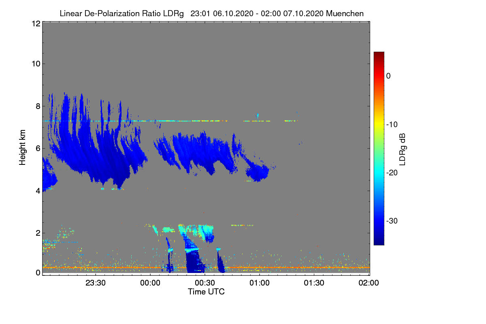Click the orange horizontal line near ground level
This screenshot has height=324, width=486.
point(206,268)
